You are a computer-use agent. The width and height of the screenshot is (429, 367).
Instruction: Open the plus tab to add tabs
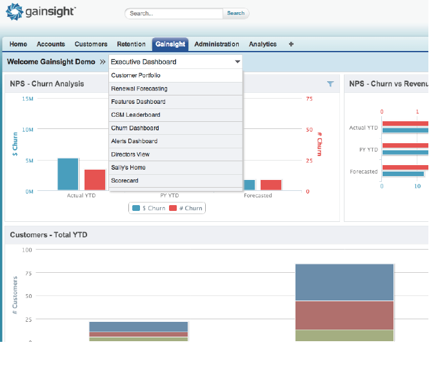[291, 44]
